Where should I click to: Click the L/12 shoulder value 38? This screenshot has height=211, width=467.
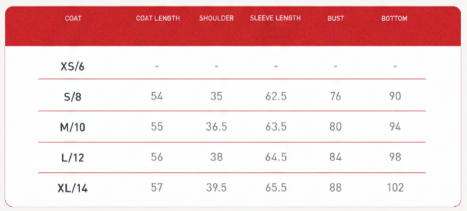(217, 157)
